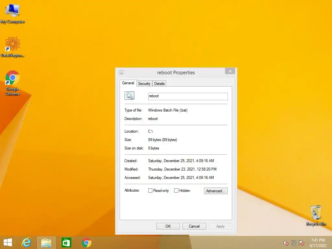
Task: Click the Cancel button
Action: 194,226
